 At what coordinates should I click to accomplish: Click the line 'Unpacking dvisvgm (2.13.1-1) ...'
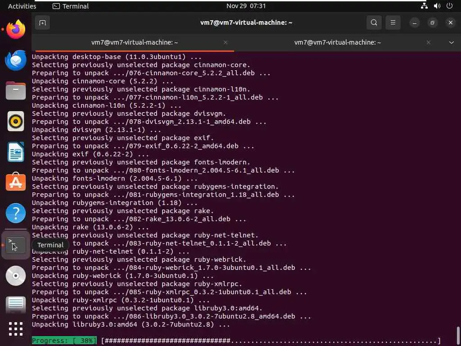pyautogui.click(x=96, y=130)
